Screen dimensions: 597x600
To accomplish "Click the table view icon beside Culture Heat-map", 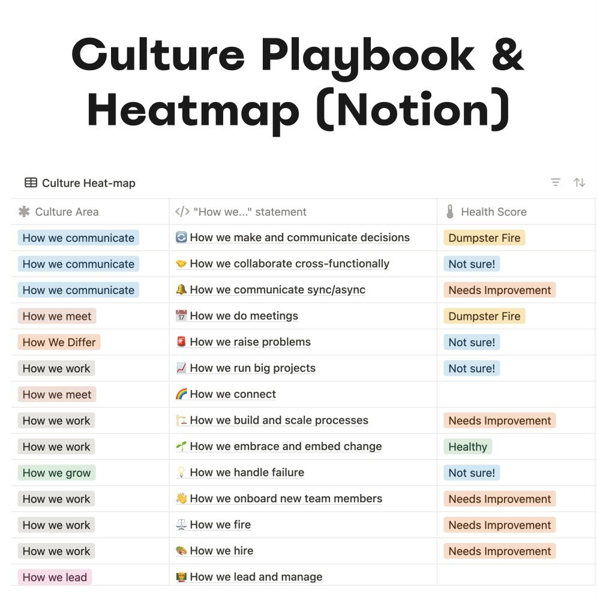I will point(31,182).
